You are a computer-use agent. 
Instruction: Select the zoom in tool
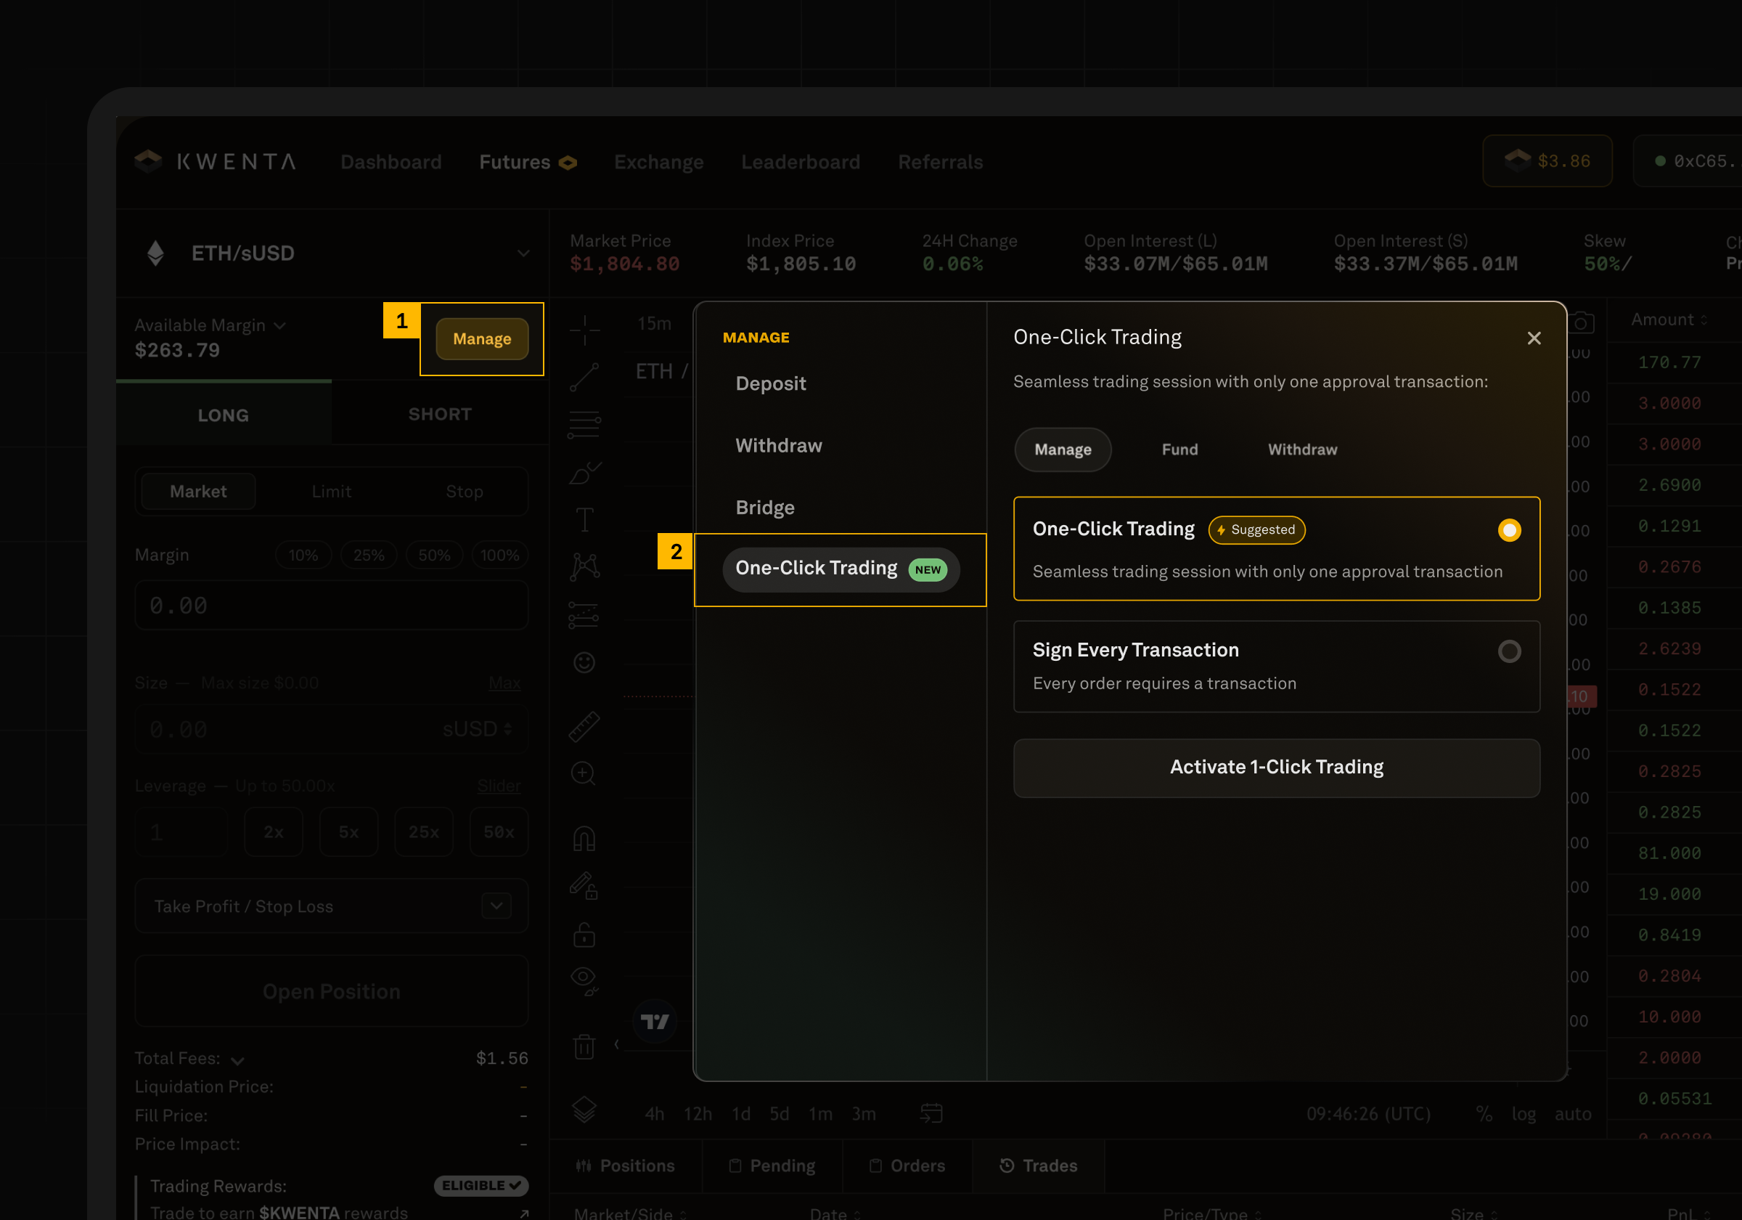coord(584,773)
